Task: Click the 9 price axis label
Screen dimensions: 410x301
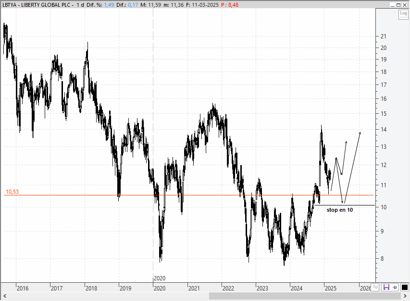Action: click(x=382, y=231)
